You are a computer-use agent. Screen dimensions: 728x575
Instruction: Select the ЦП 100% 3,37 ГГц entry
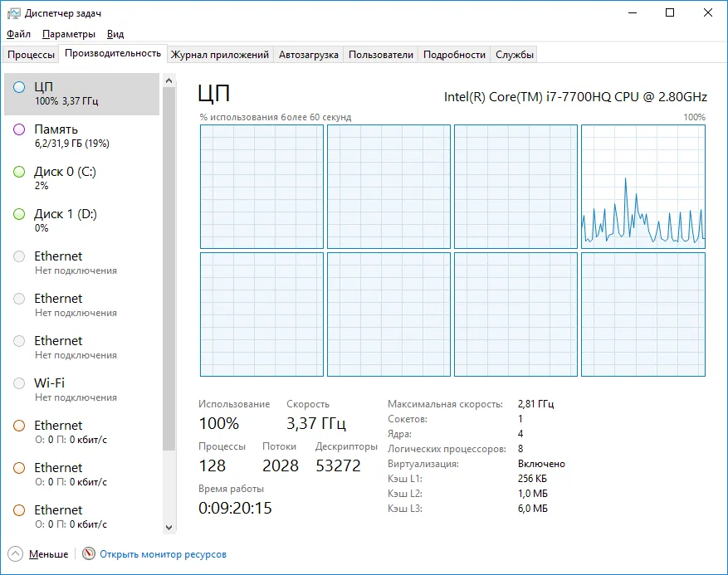pyautogui.click(x=81, y=94)
